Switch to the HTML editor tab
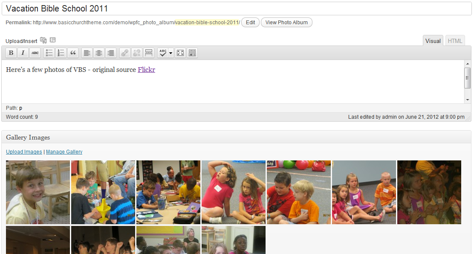The image size is (474, 254). 455,41
